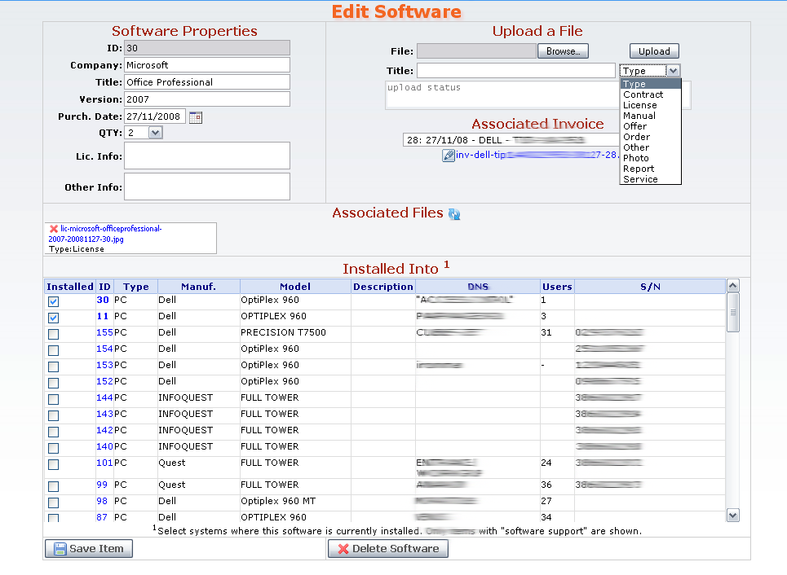Image resolution: width=787 pixels, height=575 pixels.
Task: Open the QTY dropdown
Action: [x=155, y=133]
